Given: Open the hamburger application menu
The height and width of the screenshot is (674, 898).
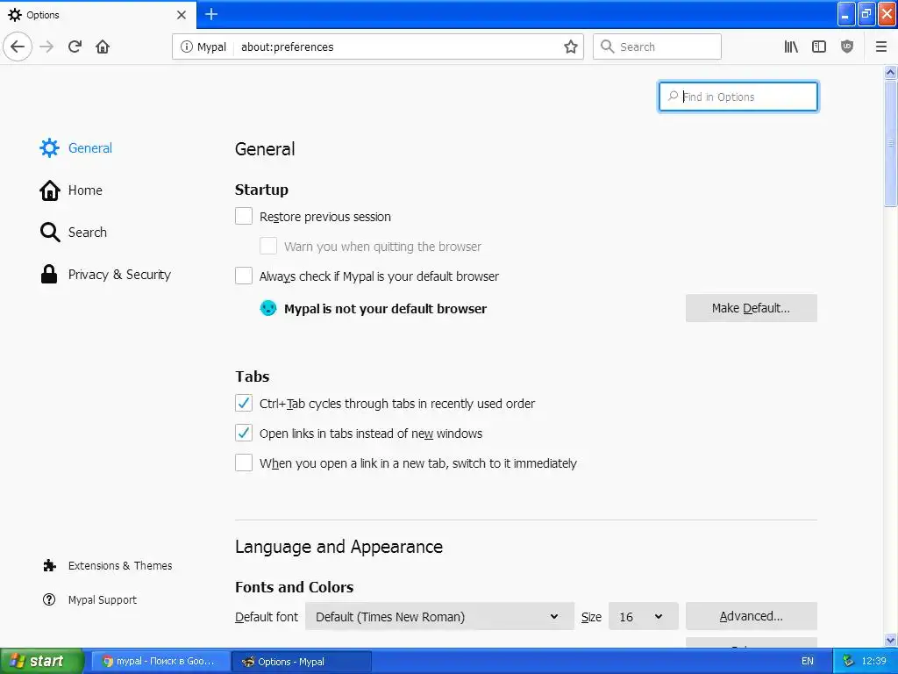Looking at the screenshot, I should [881, 47].
